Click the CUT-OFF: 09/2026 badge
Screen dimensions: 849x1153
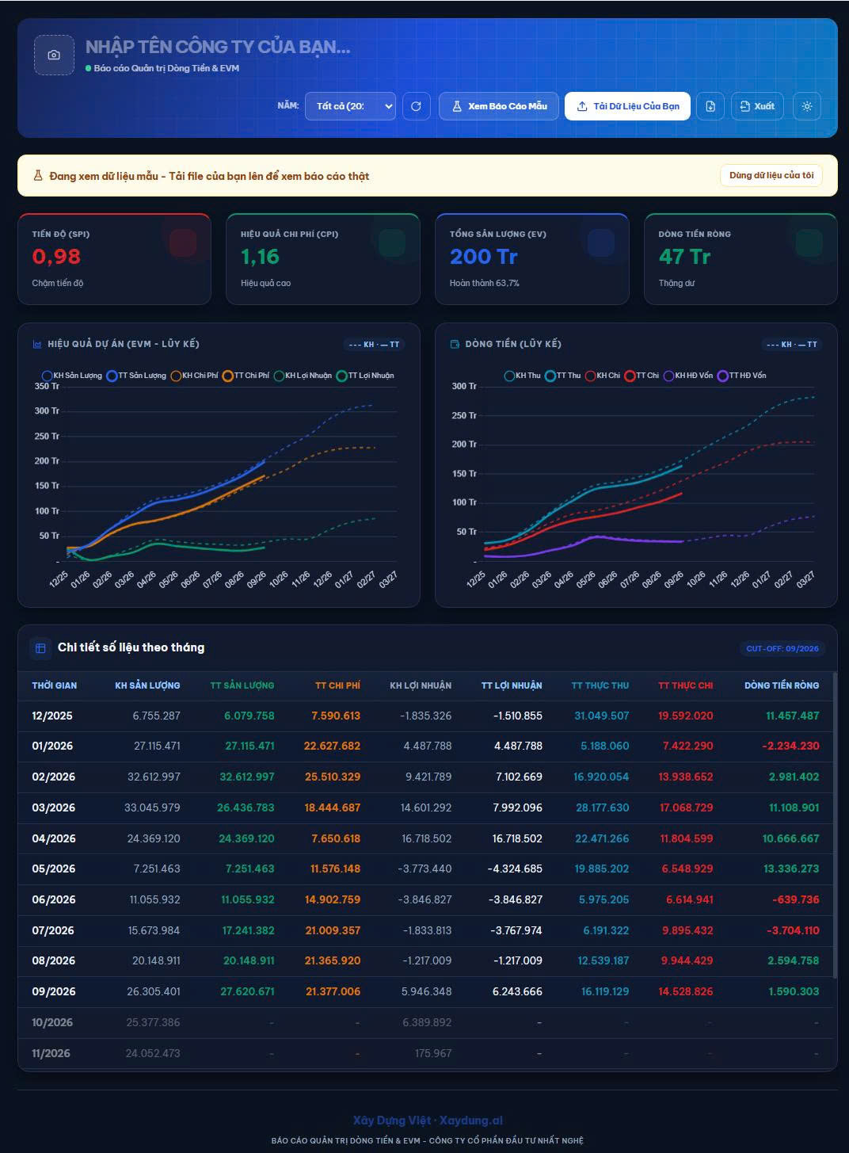click(782, 648)
